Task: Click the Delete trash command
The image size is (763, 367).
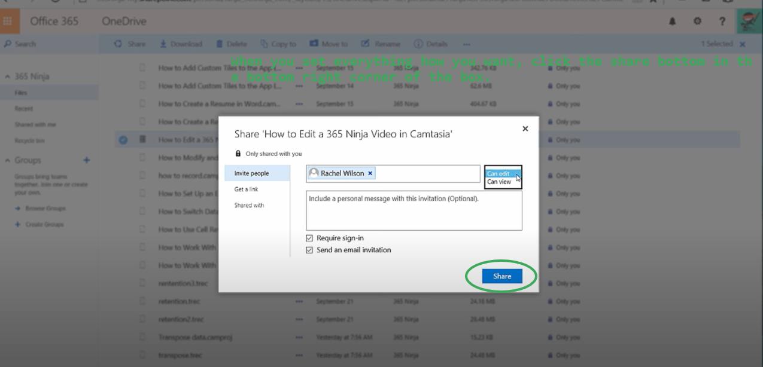Action: pyautogui.click(x=231, y=44)
